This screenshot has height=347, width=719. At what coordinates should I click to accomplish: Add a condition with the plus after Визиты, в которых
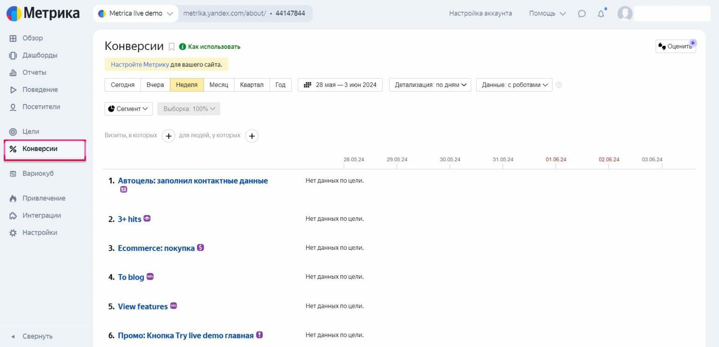point(169,136)
